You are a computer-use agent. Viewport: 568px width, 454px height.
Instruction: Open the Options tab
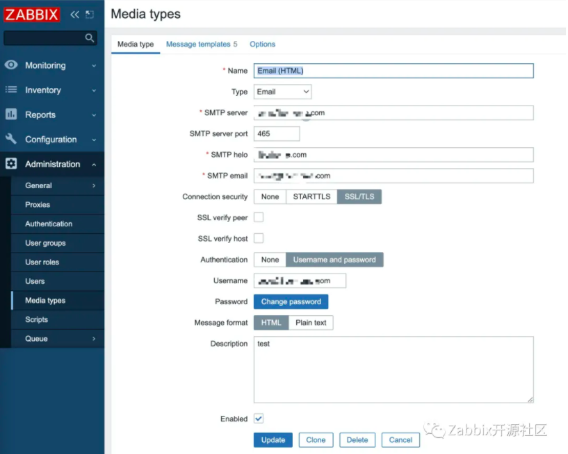point(262,44)
